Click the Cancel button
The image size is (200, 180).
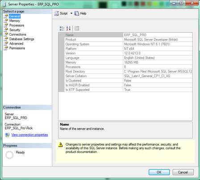183,172
